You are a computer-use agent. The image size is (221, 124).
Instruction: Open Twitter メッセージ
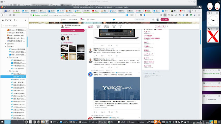(x=91, y=20)
